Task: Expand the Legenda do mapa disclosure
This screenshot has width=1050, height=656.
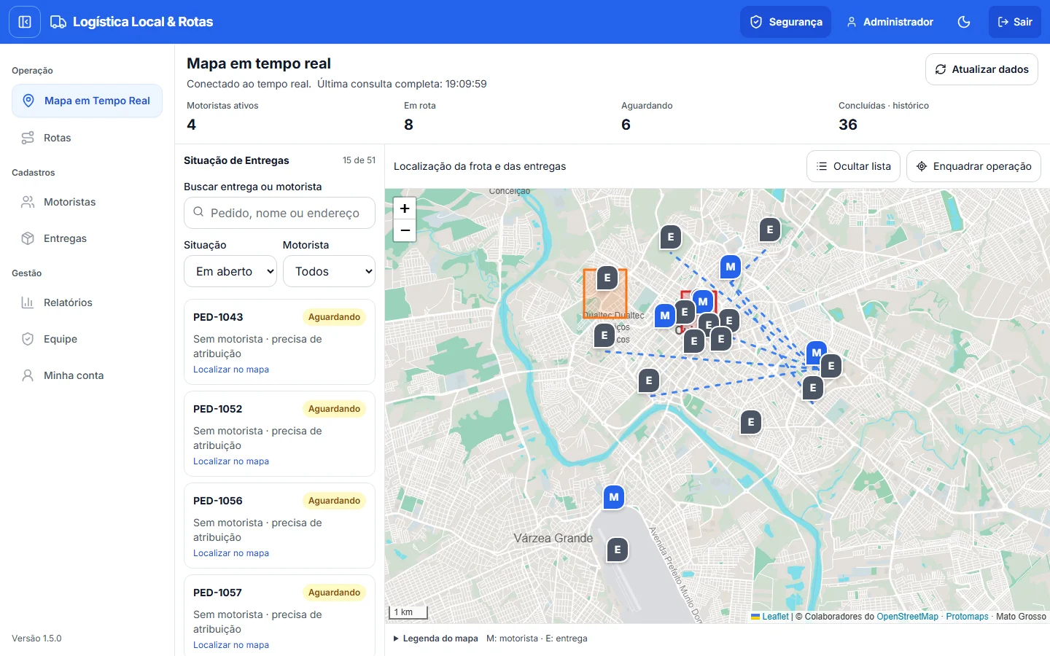Action: pos(436,639)
